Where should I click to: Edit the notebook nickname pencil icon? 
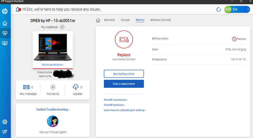click(62, 27)
